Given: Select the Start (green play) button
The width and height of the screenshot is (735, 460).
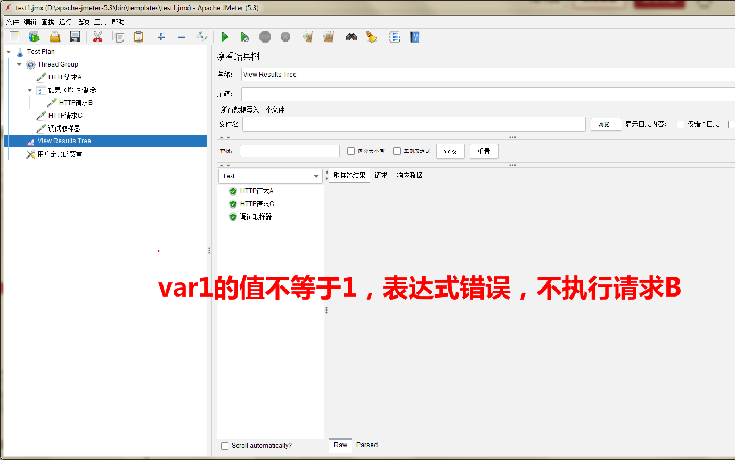Looking at the screenshot, I should point(225,37).
